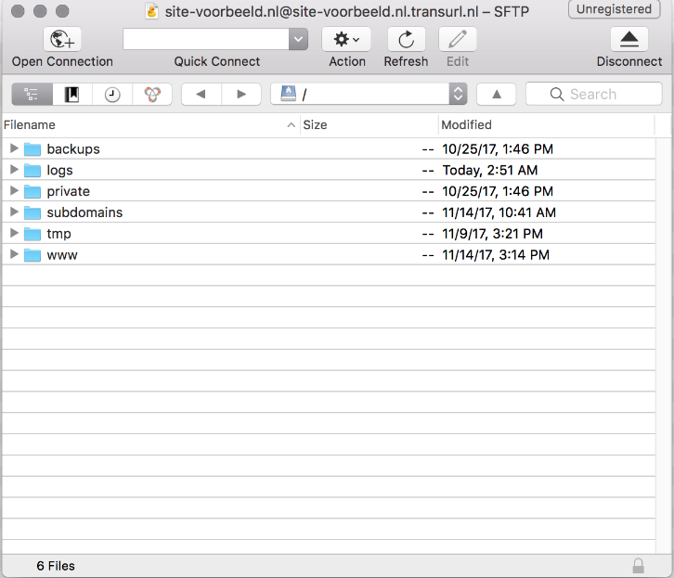Click the "www" name text

(x=62, y=255)
